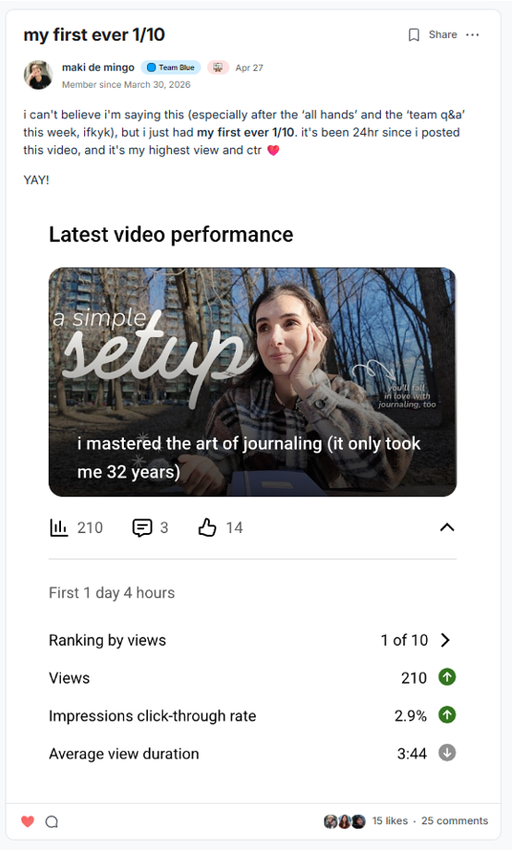This screenshot has height=850, width=512.
Task: Open the 25 comments link
Action: (455, 820)
